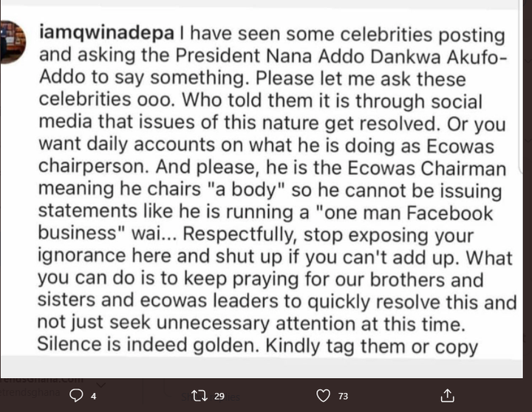Expand the dimmed chevron beside trendsghana
Viewport: 532px width, 412px height.
click(x=101, y=385)
